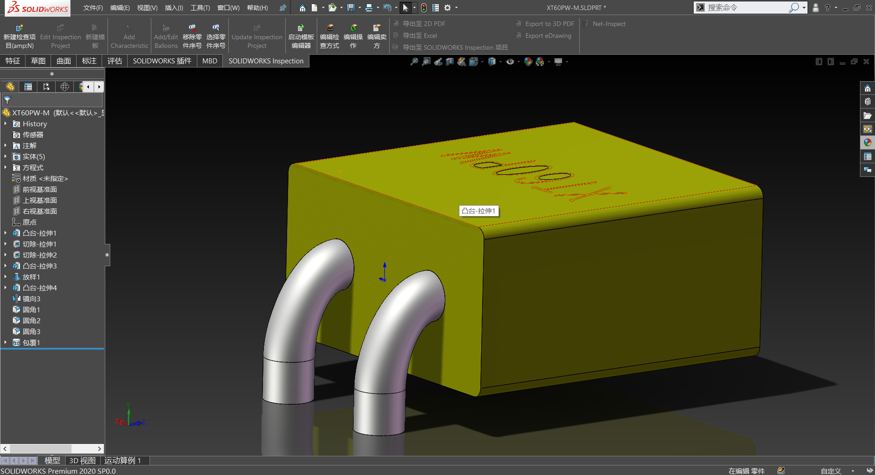Image resolution: width=875 pixels, height=475 pixels.
Task: Click the Previous View icon
Action: (x=438, y=62)
